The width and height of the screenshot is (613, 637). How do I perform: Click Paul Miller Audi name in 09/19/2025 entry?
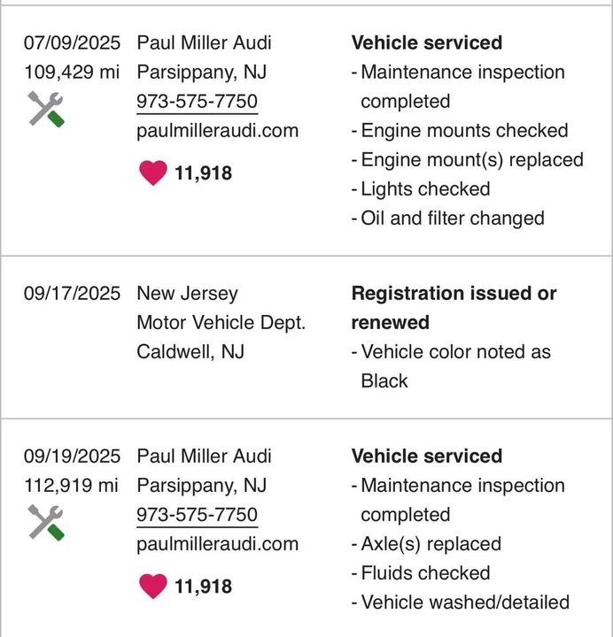click(205, 456)
